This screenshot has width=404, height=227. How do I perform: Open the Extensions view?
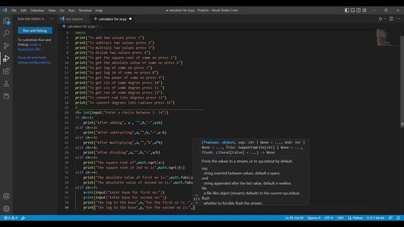click(6, 71)
